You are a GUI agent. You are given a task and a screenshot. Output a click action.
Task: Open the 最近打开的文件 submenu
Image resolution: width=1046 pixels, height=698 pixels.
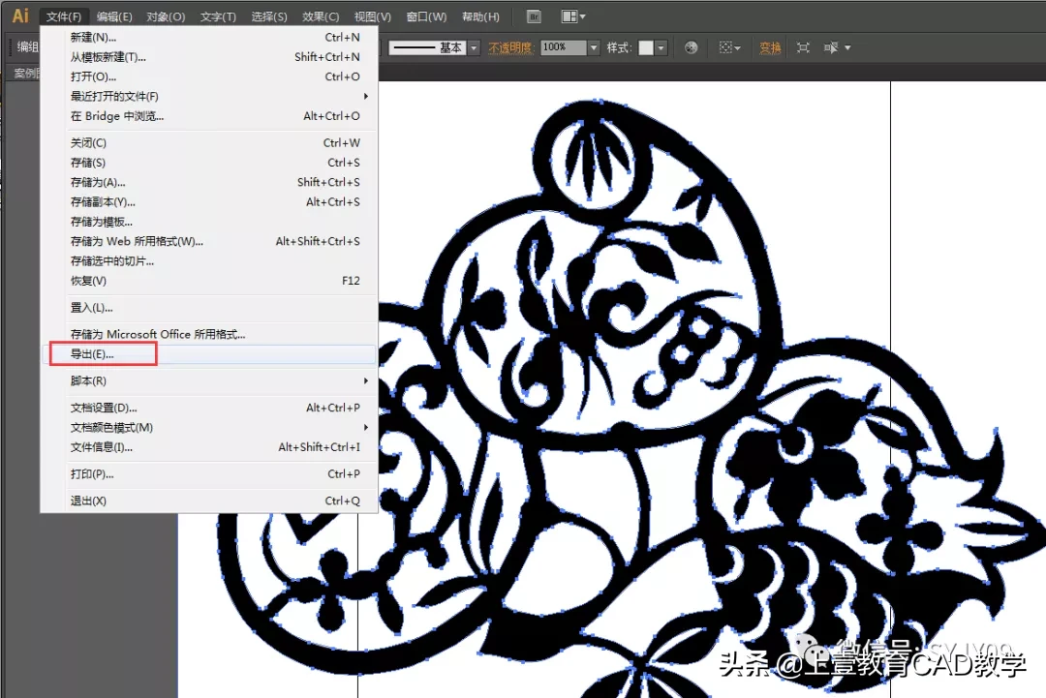[209, 96]
